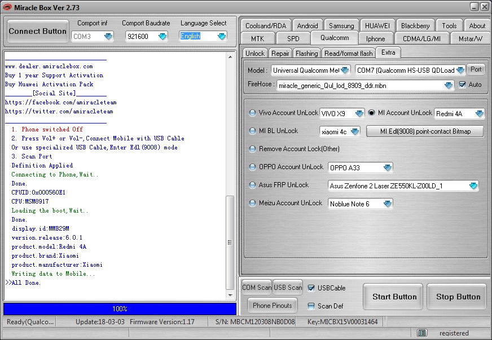Screen dimensions: 492x340
Task: Click the log panel scrollbar thumb
Action: click(x=230, y=242)
